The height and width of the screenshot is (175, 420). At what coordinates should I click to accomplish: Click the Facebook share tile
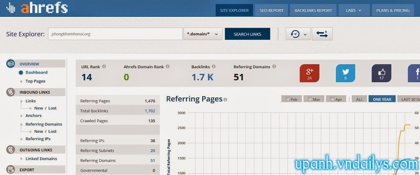pos(414,73)
